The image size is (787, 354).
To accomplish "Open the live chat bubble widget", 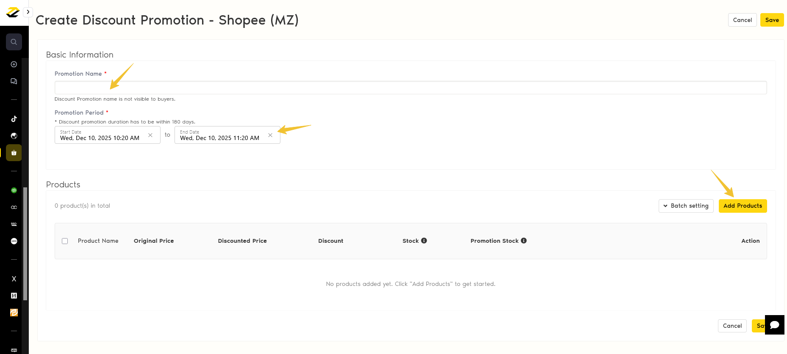I will (x=775, y=325).
